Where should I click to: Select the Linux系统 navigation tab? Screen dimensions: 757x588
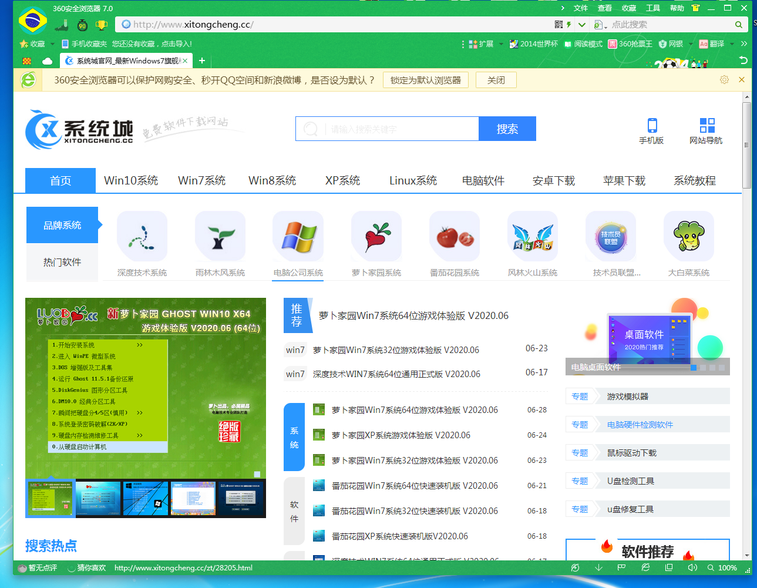click(x=413, y=180)
